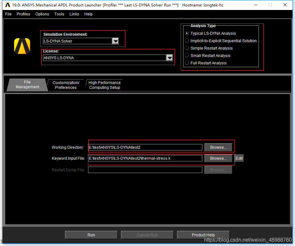Viewport: 295px width, 246px height.
Task: Click the Analysis Type group title
Action: pyautogui.click(x=203, y=26)
